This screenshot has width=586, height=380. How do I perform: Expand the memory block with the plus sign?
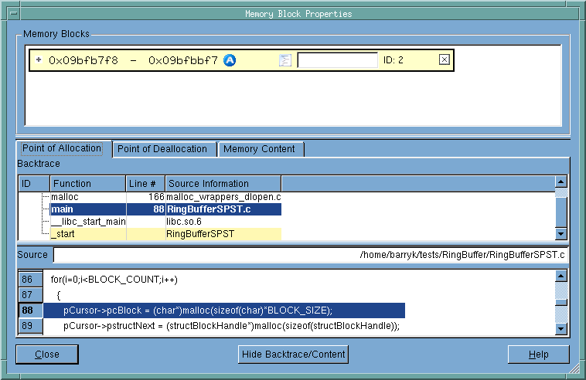pyautogui.click(x=39, y=59)
